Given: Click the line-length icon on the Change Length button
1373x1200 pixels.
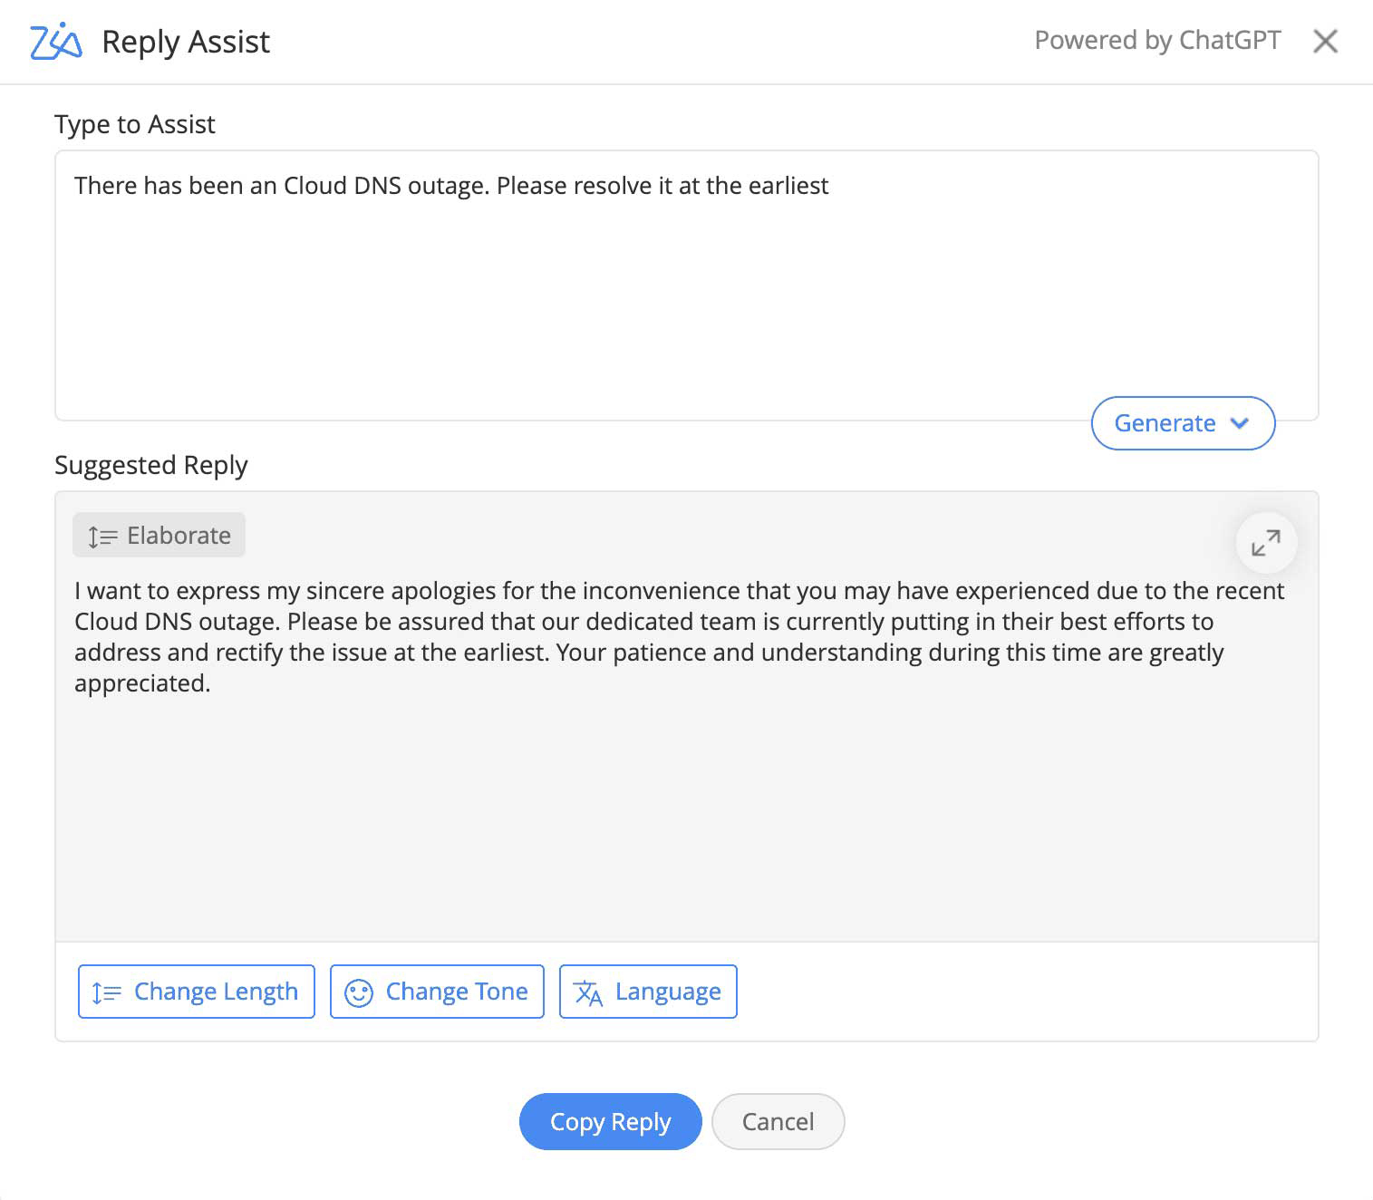Looking at the screenshot, I should pyautogui.click(x=105, y=992).
